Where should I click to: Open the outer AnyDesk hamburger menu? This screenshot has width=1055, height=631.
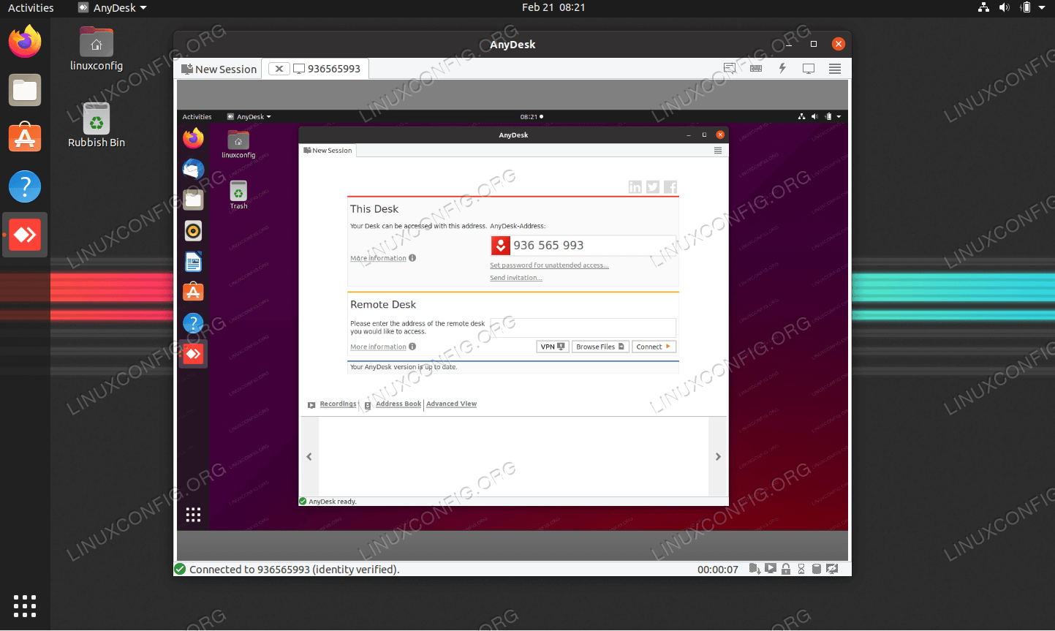pyautogui.click(x=835, y=69)
